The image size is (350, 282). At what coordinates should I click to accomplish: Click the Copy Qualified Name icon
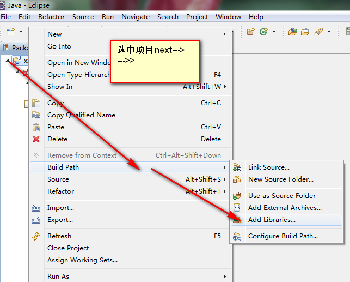click(x=36, y=115)
